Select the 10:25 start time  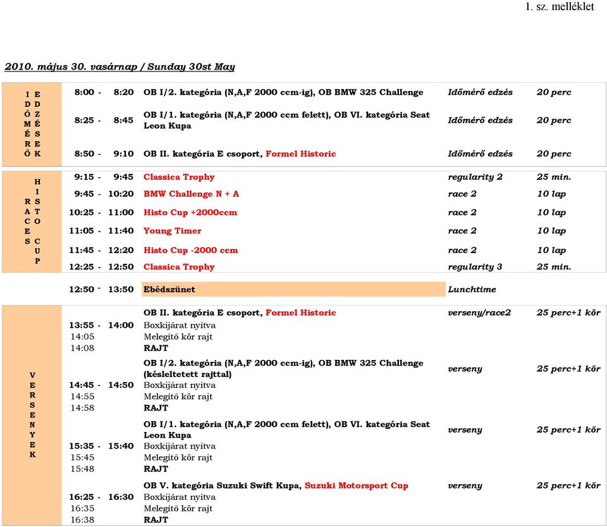[x=82, y=213]
